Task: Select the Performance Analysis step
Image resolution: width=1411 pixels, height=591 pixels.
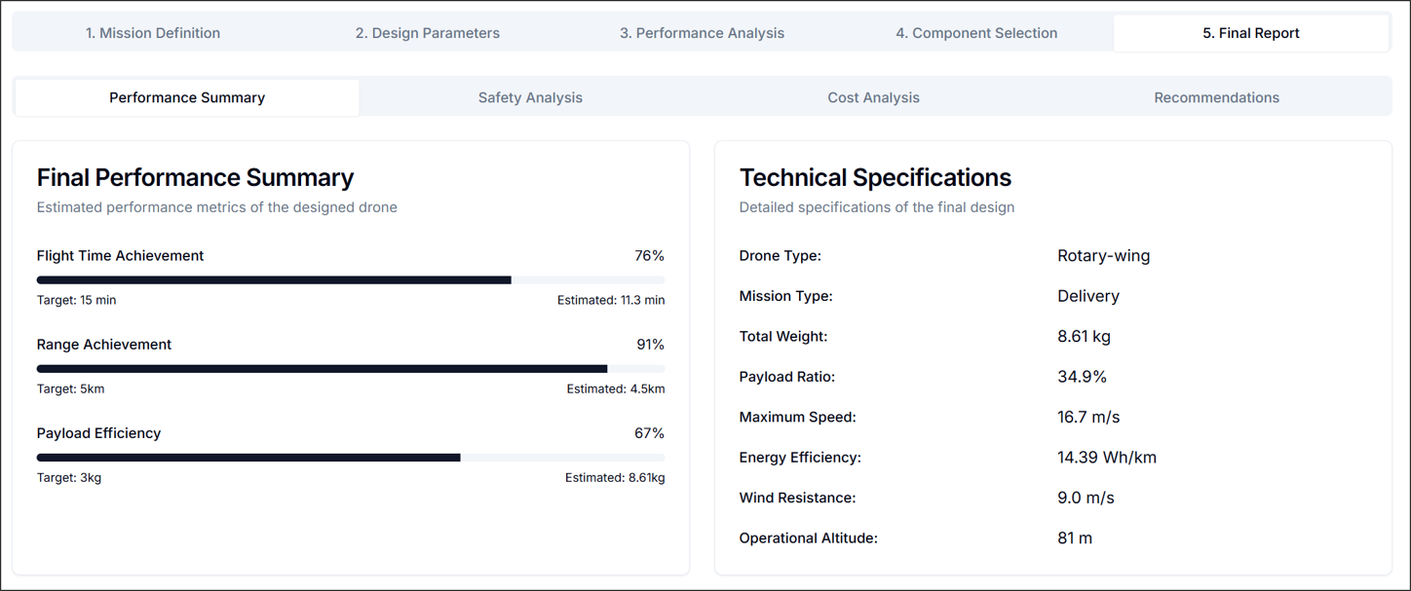Action: (702, 32)
